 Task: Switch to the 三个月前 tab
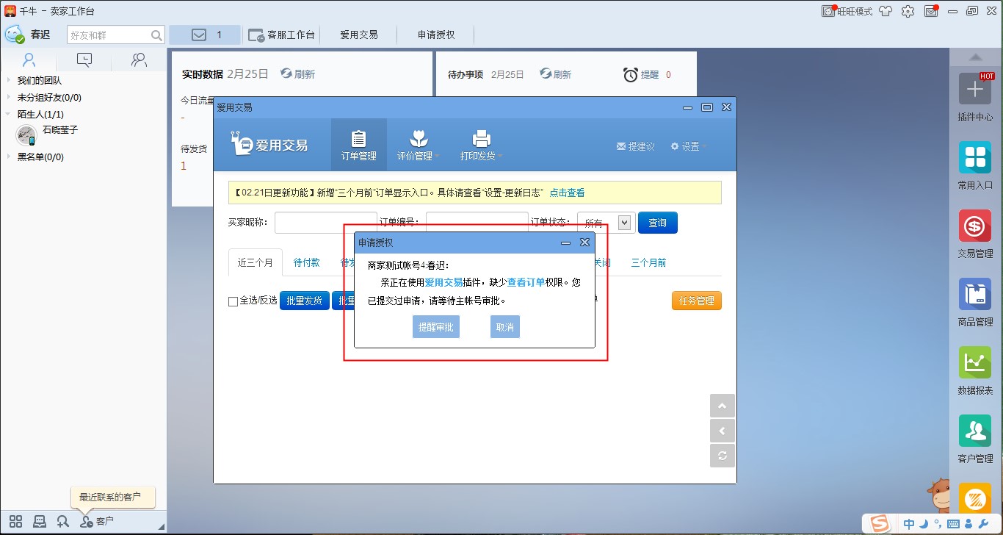649,262
